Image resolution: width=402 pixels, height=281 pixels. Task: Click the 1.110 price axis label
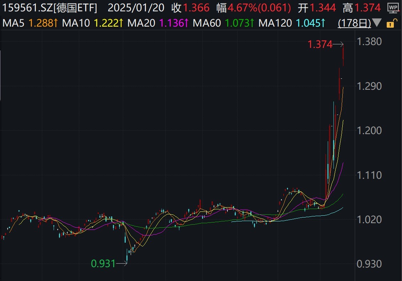point(369,176)
